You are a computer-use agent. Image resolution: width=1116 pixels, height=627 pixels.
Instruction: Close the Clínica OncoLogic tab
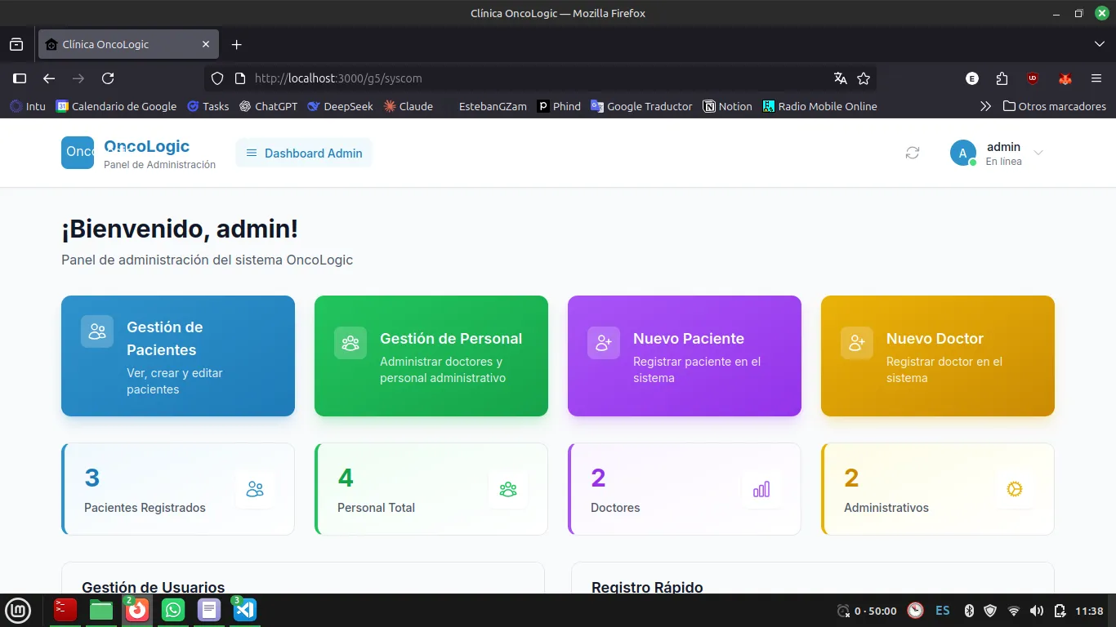pos(206,44)
